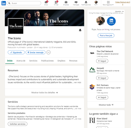The width and height of the screenshot is (131, 128).
Task: Open the XerpaAI page link
Action: [x=100, y=68]
